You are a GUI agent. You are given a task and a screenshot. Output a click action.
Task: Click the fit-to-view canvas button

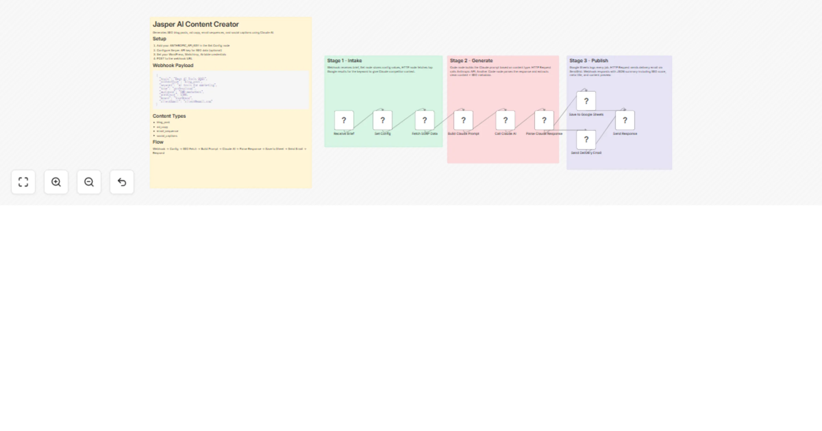click(x=23, y=182)
